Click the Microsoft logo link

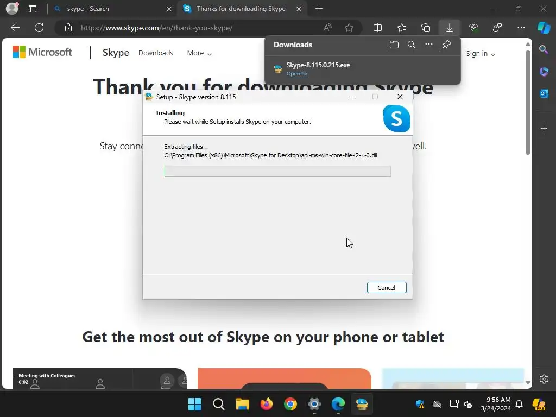click(42, 52)
